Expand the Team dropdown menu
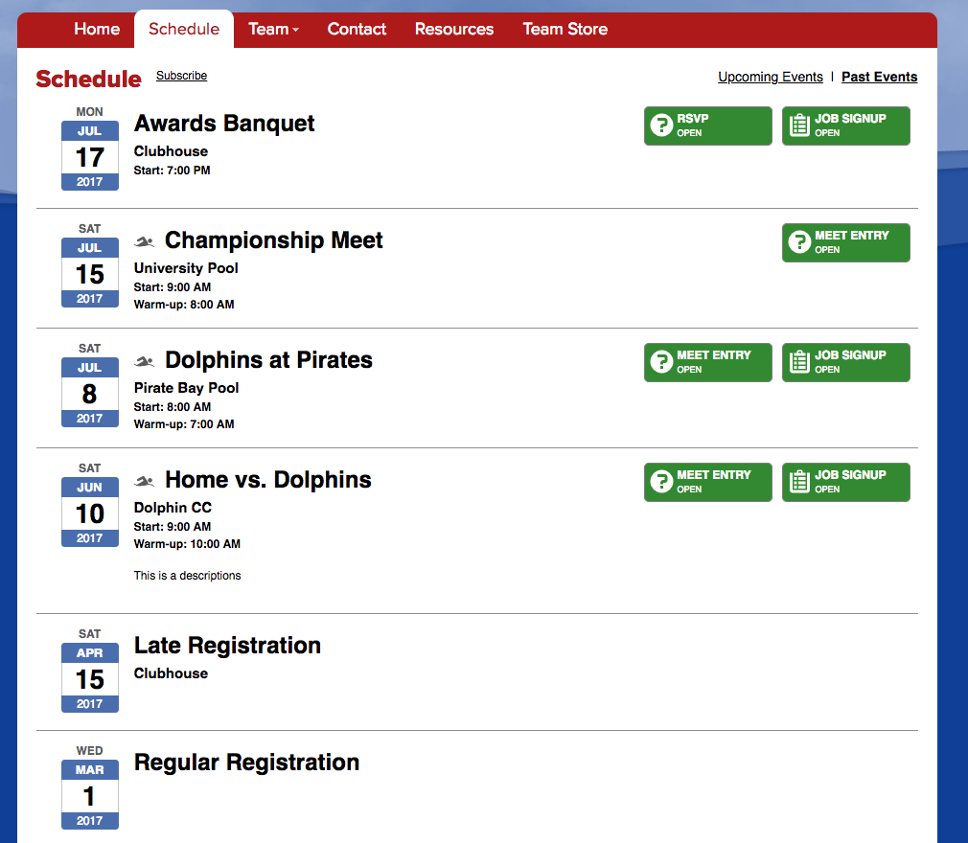This screenshot has height=843, width=968. point(273,29)
